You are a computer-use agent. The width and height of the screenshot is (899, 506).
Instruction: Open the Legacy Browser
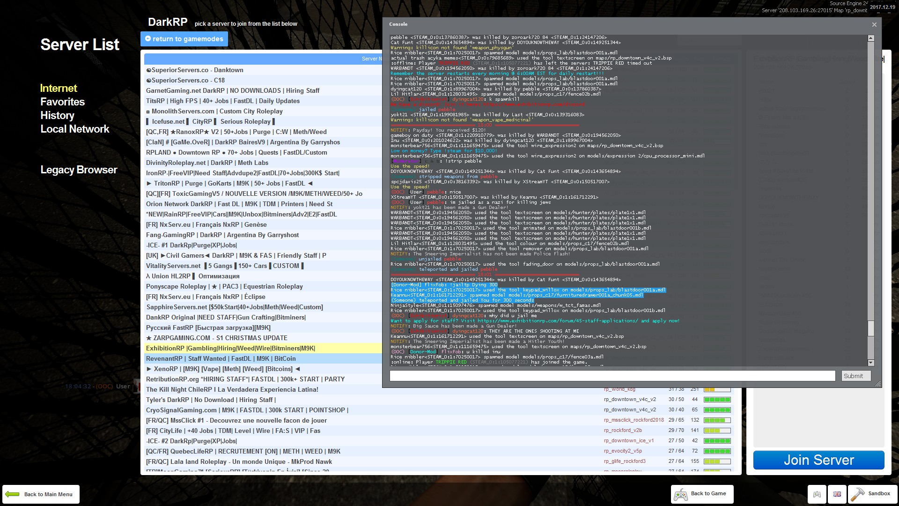[x=79, y=170]
